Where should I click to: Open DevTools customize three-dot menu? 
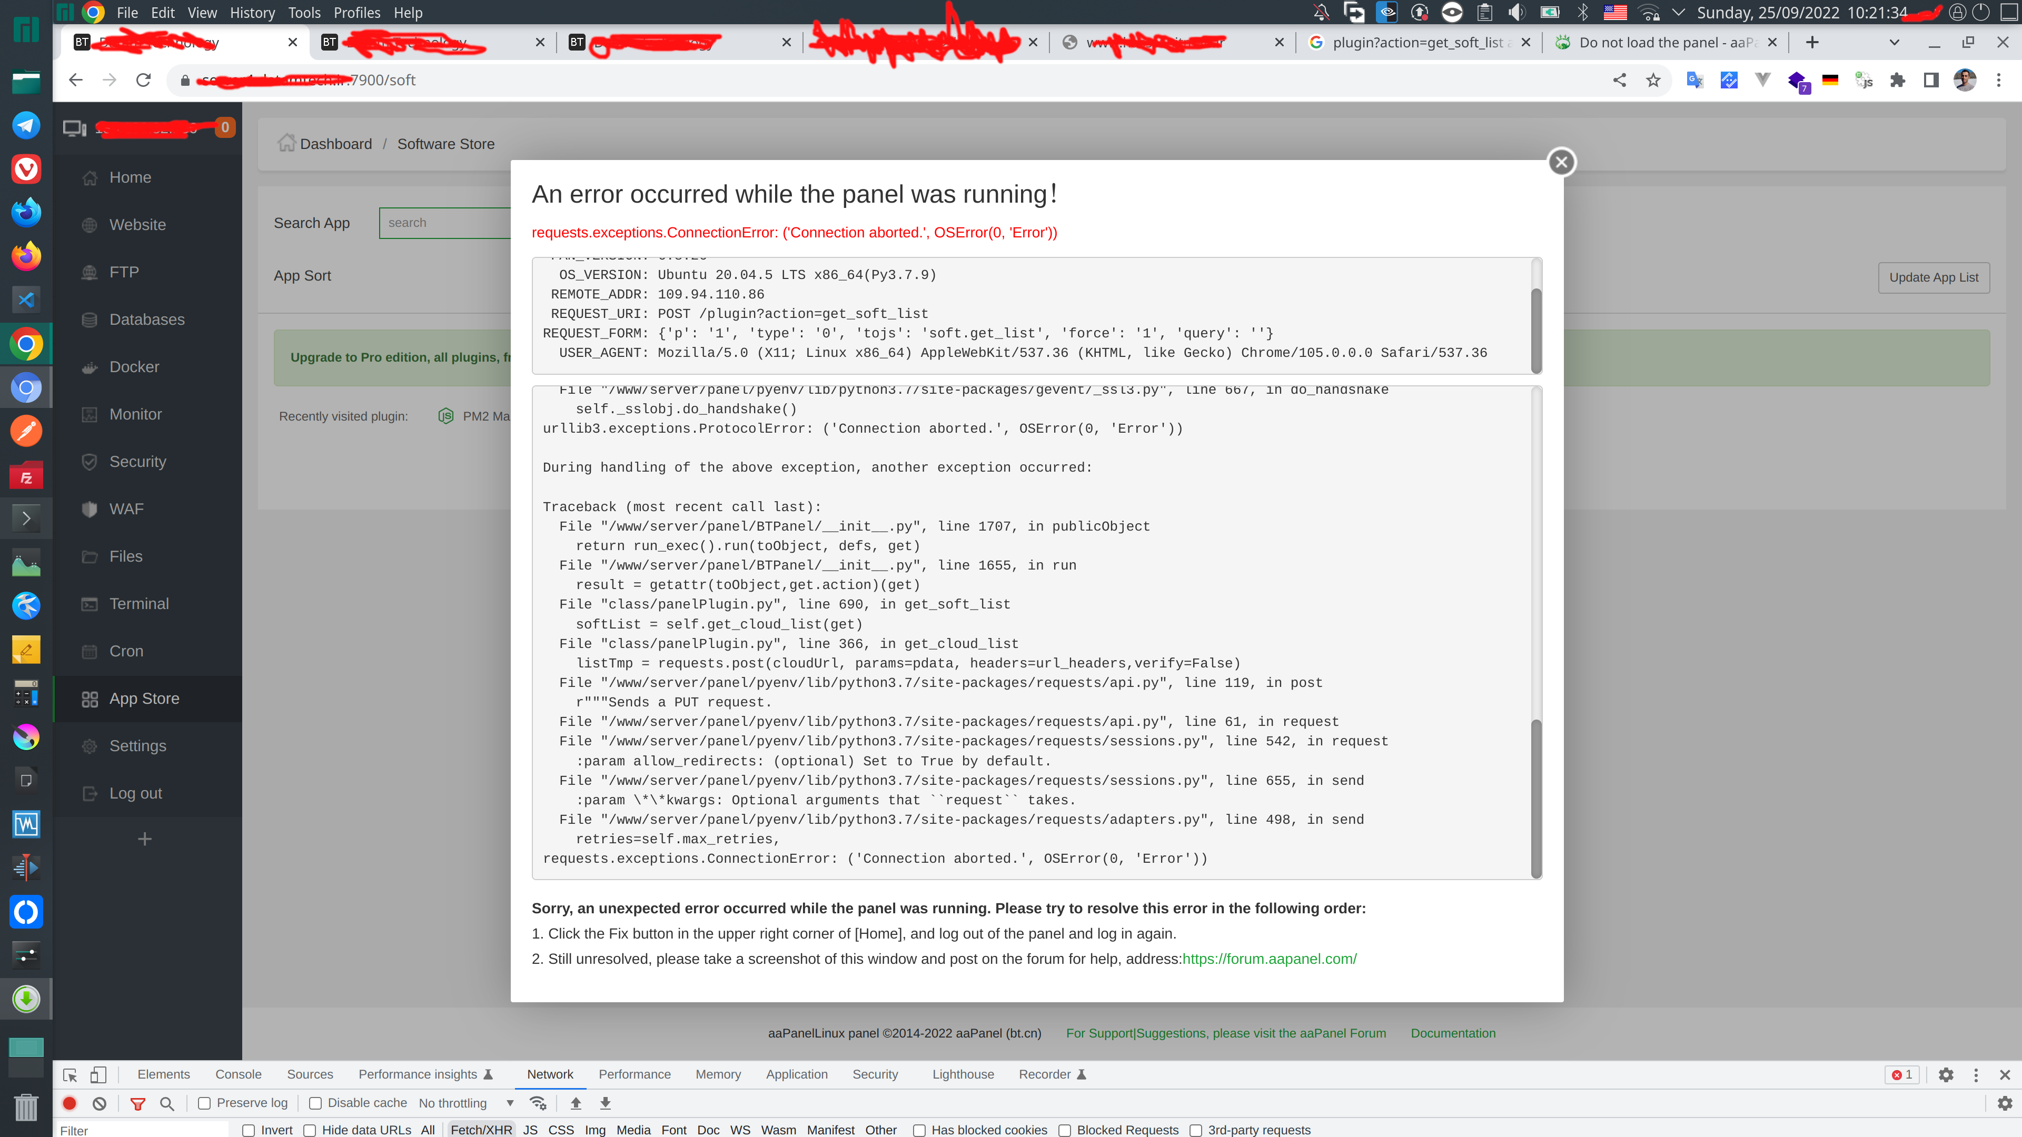(x=1976, y=1075)
